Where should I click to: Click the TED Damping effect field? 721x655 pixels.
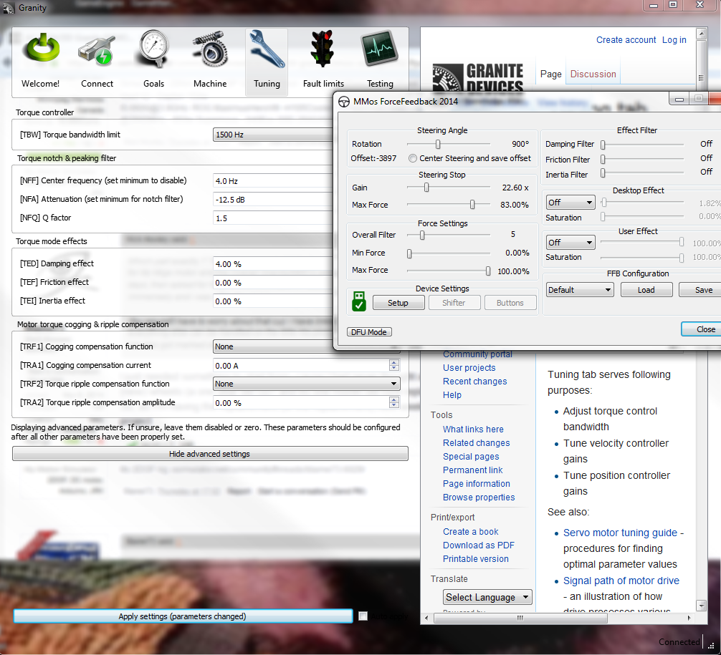(273, 264)
